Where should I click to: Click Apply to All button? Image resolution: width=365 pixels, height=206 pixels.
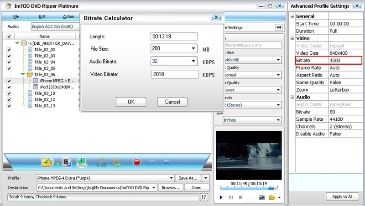pos(342,196)
